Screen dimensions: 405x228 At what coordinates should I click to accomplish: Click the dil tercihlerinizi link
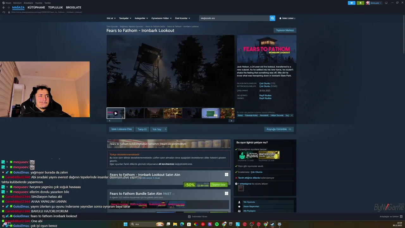tap(166, 164)
